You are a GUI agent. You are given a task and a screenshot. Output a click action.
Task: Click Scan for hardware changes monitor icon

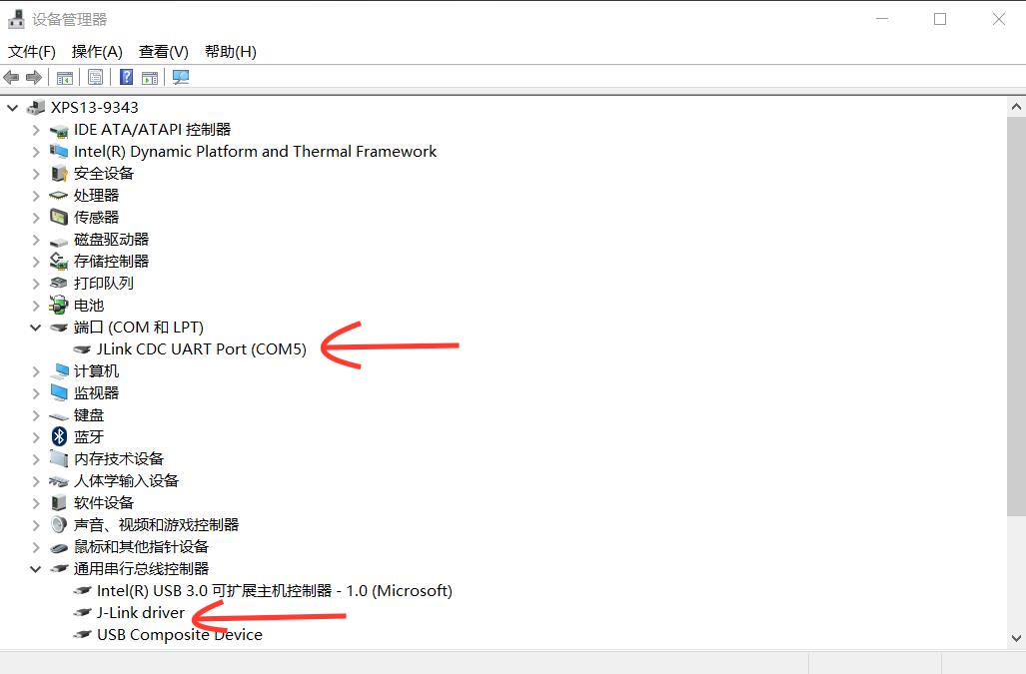(181, 78)
